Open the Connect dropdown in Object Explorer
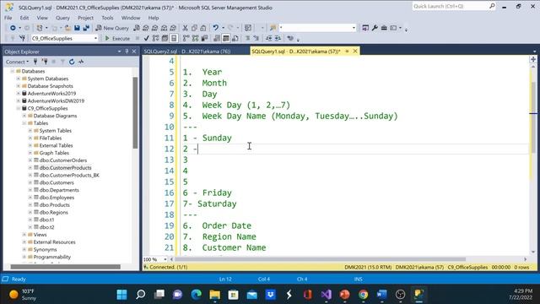The height and width of the screenshot is (304, 540). pos(17,62)
